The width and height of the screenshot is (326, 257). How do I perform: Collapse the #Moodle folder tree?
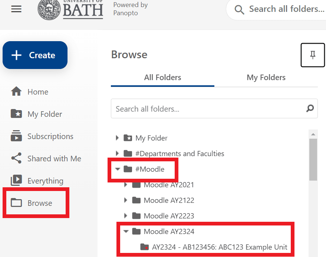[118, 169]
